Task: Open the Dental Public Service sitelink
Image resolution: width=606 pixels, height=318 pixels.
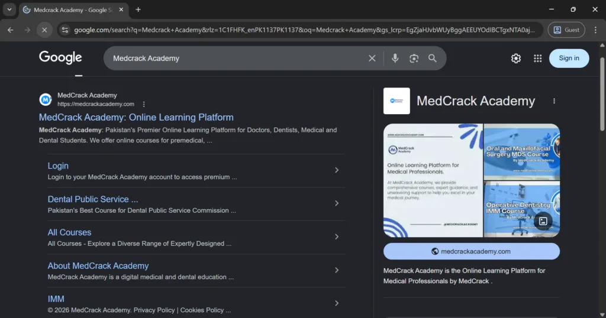Action: click(93, 199)
